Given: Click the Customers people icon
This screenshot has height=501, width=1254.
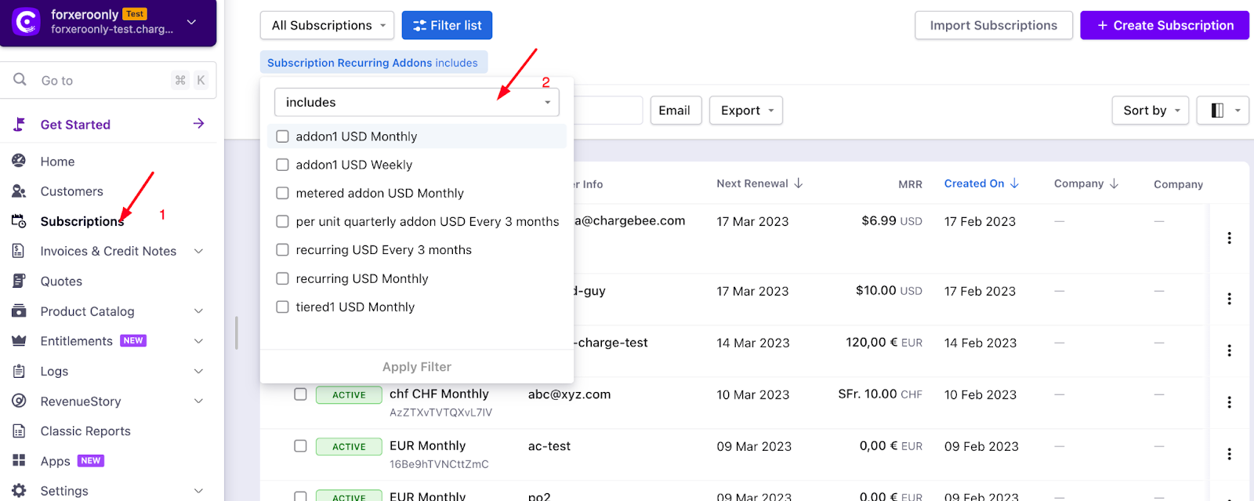Looking at the screenshot, I should click(x=19, y=191).
